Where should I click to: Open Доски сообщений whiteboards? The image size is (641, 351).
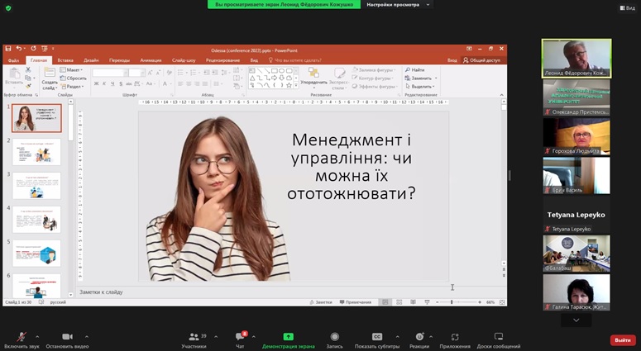tap(499, 340)
